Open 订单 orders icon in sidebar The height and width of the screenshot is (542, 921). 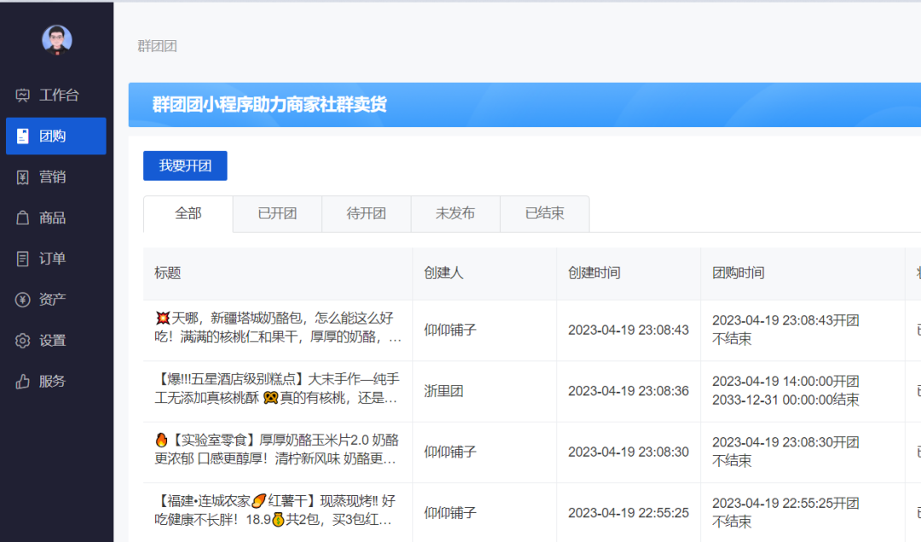pos(23,259)
